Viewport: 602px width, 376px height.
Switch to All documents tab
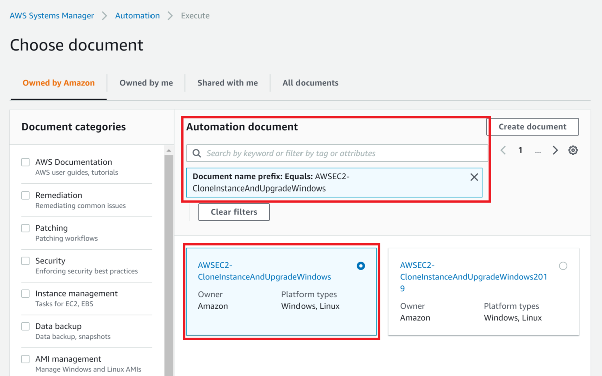tap(311, 83)
